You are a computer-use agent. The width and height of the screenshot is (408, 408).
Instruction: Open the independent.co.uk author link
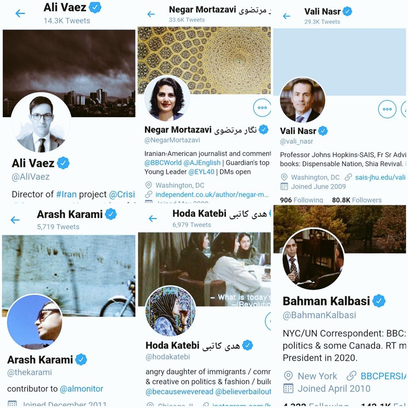[x=212, y=195]
